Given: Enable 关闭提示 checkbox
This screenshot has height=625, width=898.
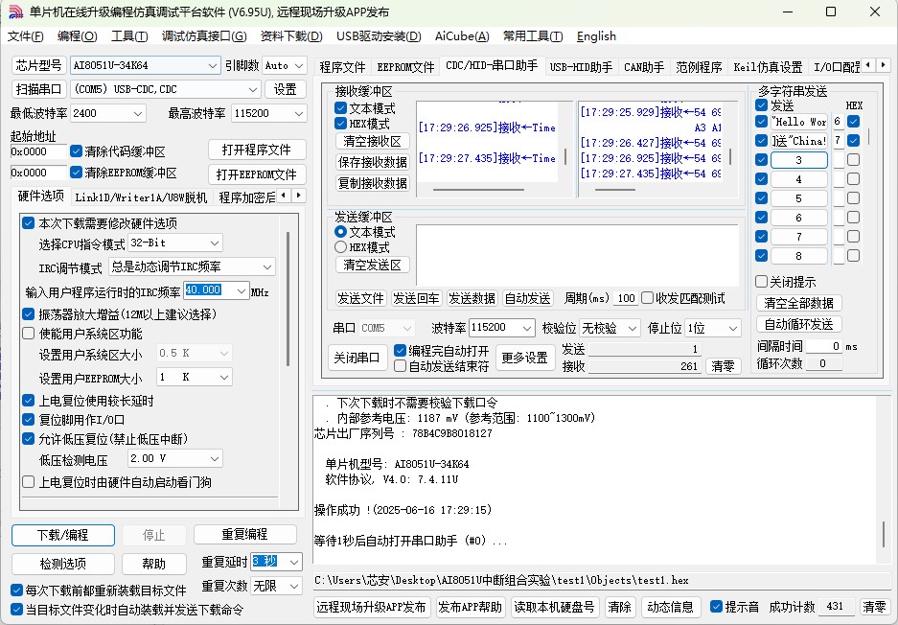Looking at the screenshot, I should [x=761, y=281].
